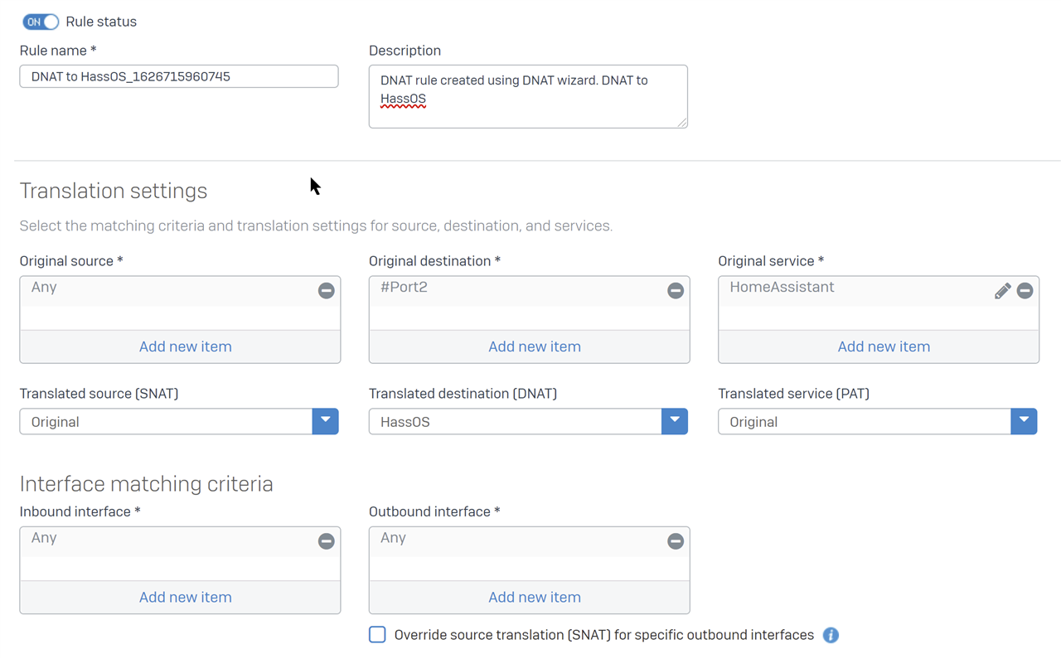The height and width of the screenshot is (659, 1061).
Task: Remove 'Any' from Inbound interface list
Action: [x=327, y=541]
